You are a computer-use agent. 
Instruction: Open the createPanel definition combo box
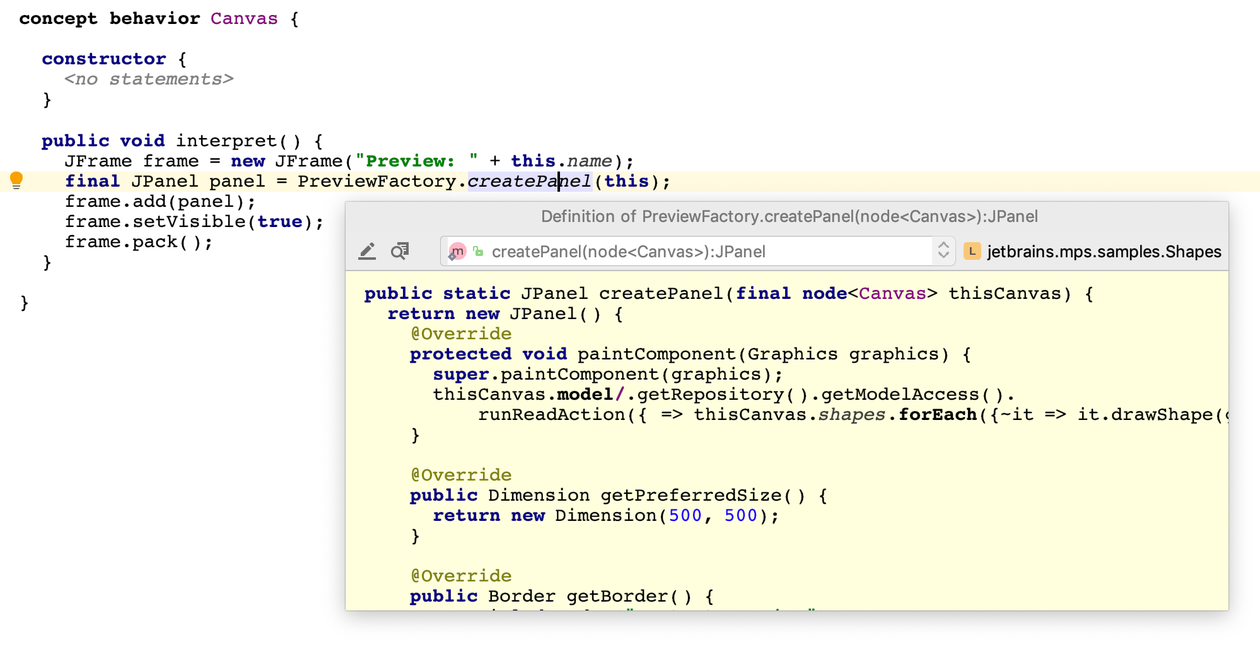point(694,252)
